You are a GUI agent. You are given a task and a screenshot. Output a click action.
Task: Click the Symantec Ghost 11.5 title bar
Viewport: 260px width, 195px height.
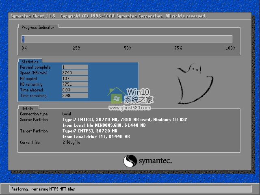coord(108,16)
